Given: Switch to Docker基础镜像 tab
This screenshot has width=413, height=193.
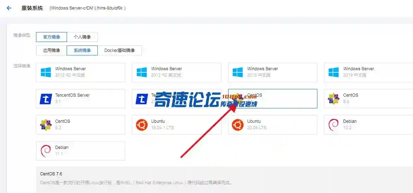Looking at the screenshot, I should (x=120, y=50).
